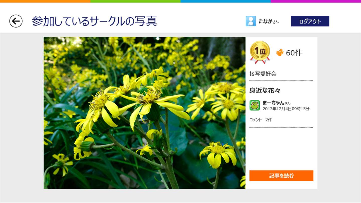
Task: Click the back arrow icon
Action: click(16, 21)
